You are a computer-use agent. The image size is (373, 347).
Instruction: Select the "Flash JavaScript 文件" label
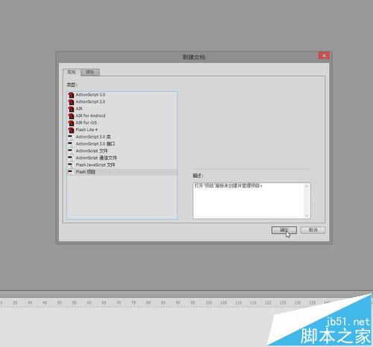(x=95, y=165)
